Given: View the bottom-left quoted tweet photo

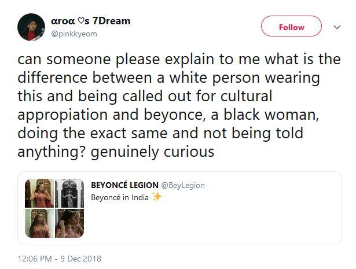Looking at the screenshot, I should coord(39,223).
